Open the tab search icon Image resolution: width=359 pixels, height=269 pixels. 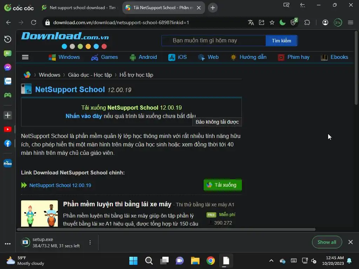(x=286, y=5)
